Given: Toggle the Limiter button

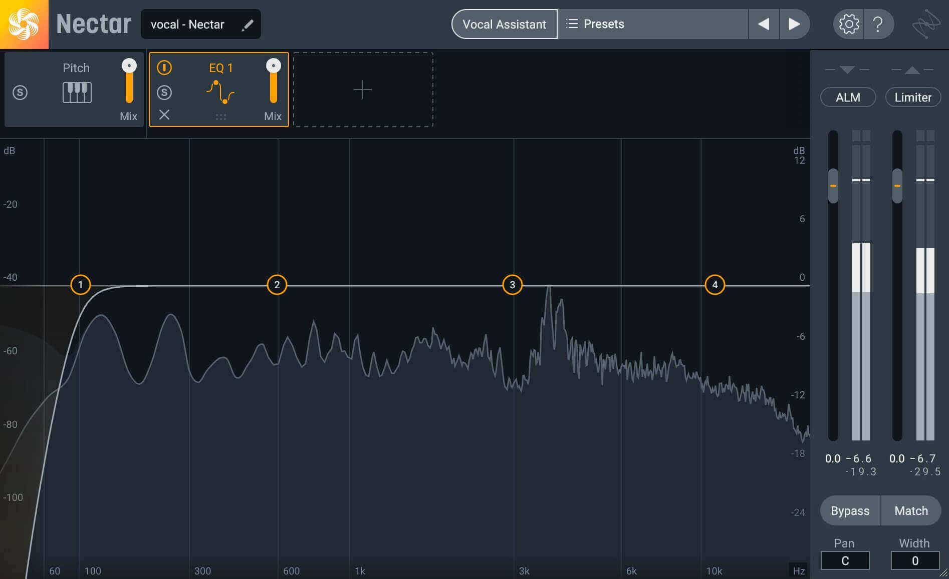Looking at the screenshot, I should coord(913,97).
